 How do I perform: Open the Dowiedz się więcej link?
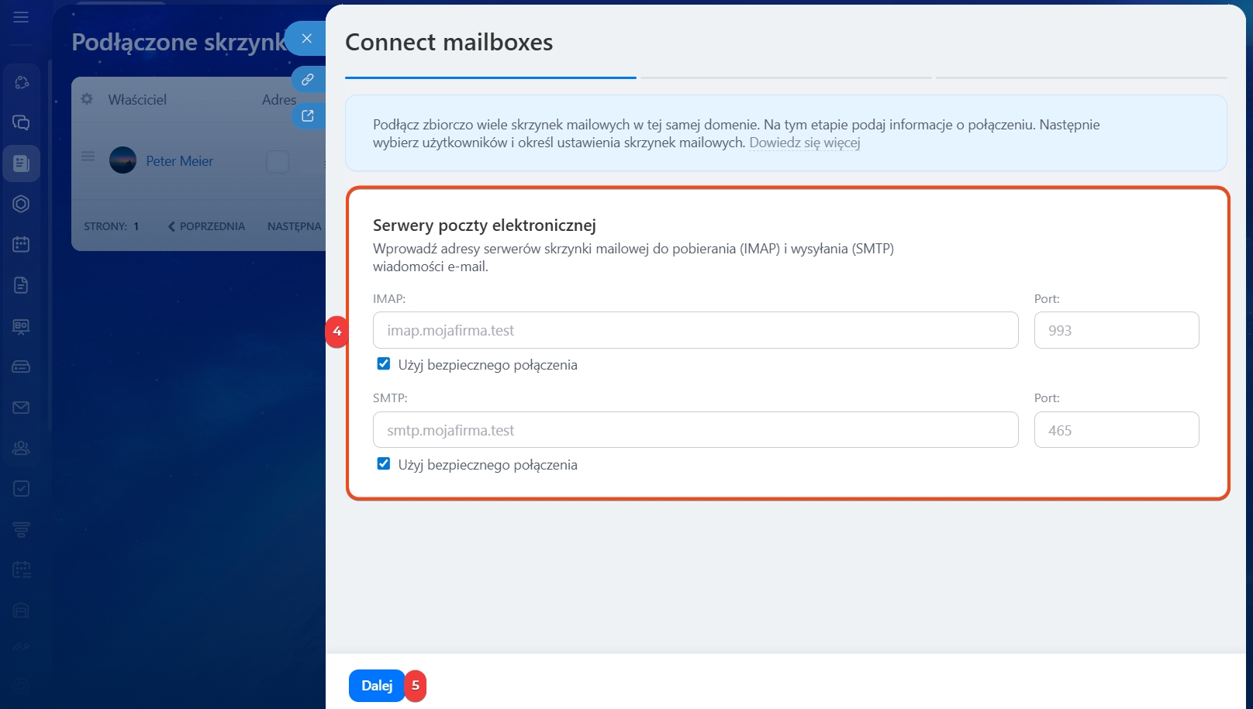coord(805,143)
